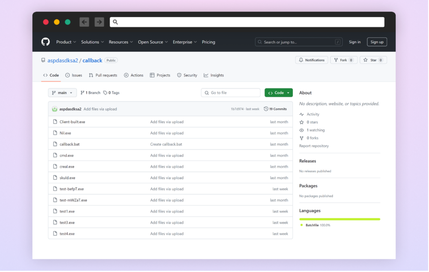Click the Packages heading link
This screenshot has height=272, width=429.
tap(308, 186)
